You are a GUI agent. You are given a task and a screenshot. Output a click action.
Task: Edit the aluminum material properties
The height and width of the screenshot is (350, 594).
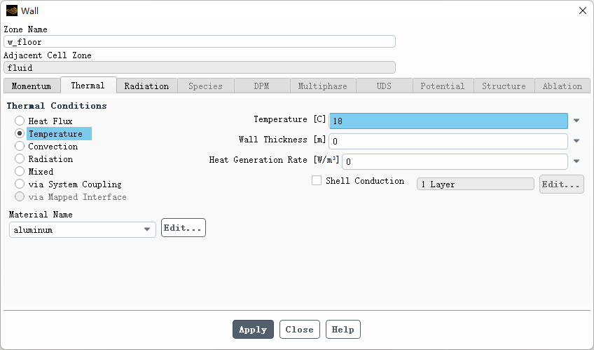(183, 228)
